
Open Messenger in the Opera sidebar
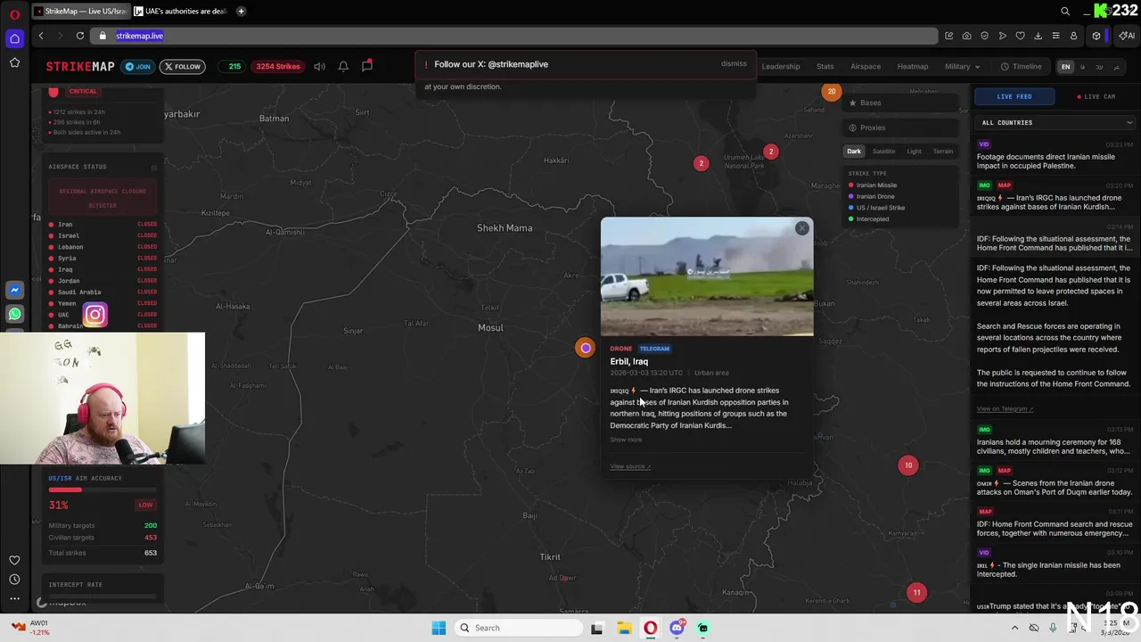14,290
